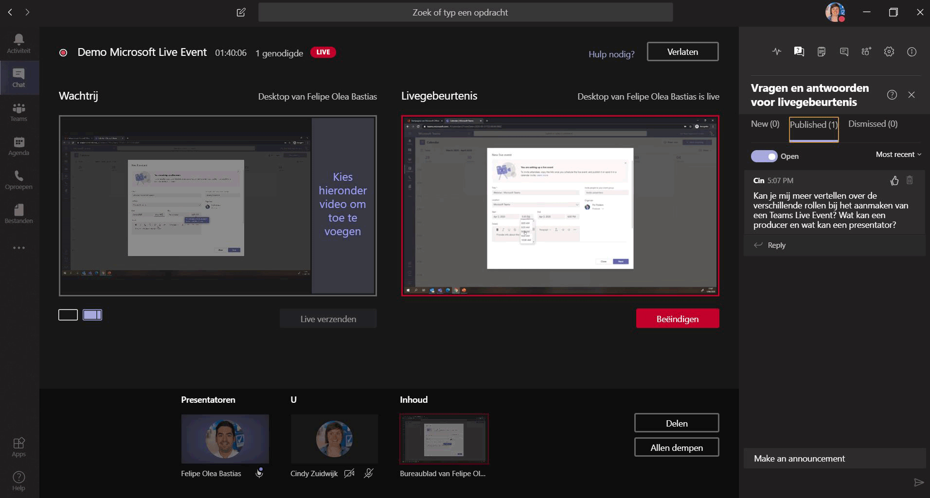Click Felipe Olea Bastias microphone indicator
930x498 pixels.
(259, 473)
